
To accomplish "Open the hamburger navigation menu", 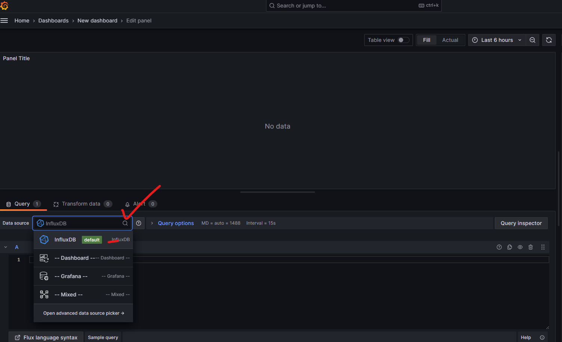I will pyautogui.click(x=4, y=21).
